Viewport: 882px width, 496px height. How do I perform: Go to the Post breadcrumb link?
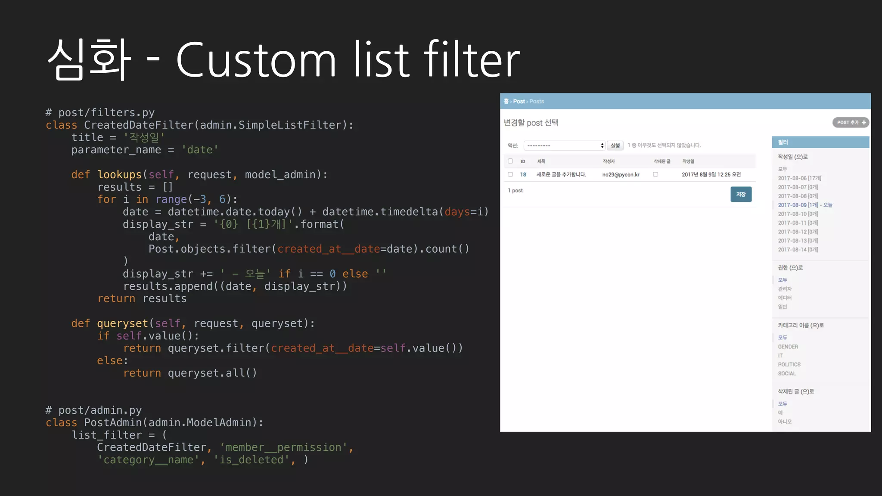[519, 101]
